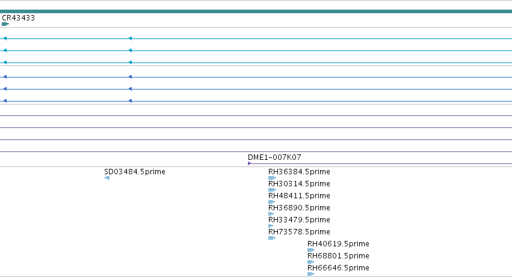Click the RH68801.5prime label
The image size is (512, 277).
click(338, 256)
